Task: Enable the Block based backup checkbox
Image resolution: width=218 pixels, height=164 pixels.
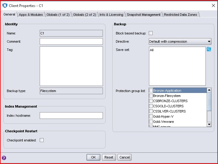Action: point(151,33)
